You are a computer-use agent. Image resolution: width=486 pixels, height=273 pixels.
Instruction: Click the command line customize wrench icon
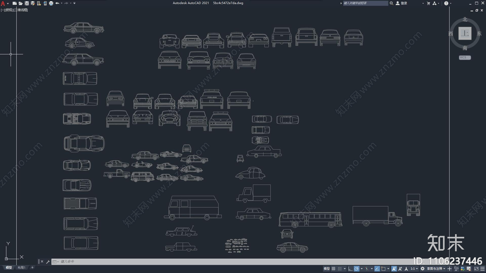(48, 261)
